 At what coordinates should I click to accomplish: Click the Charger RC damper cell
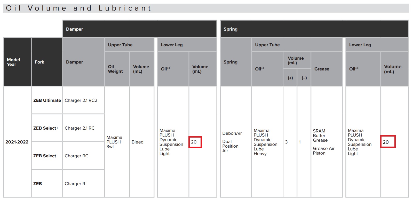83,156
